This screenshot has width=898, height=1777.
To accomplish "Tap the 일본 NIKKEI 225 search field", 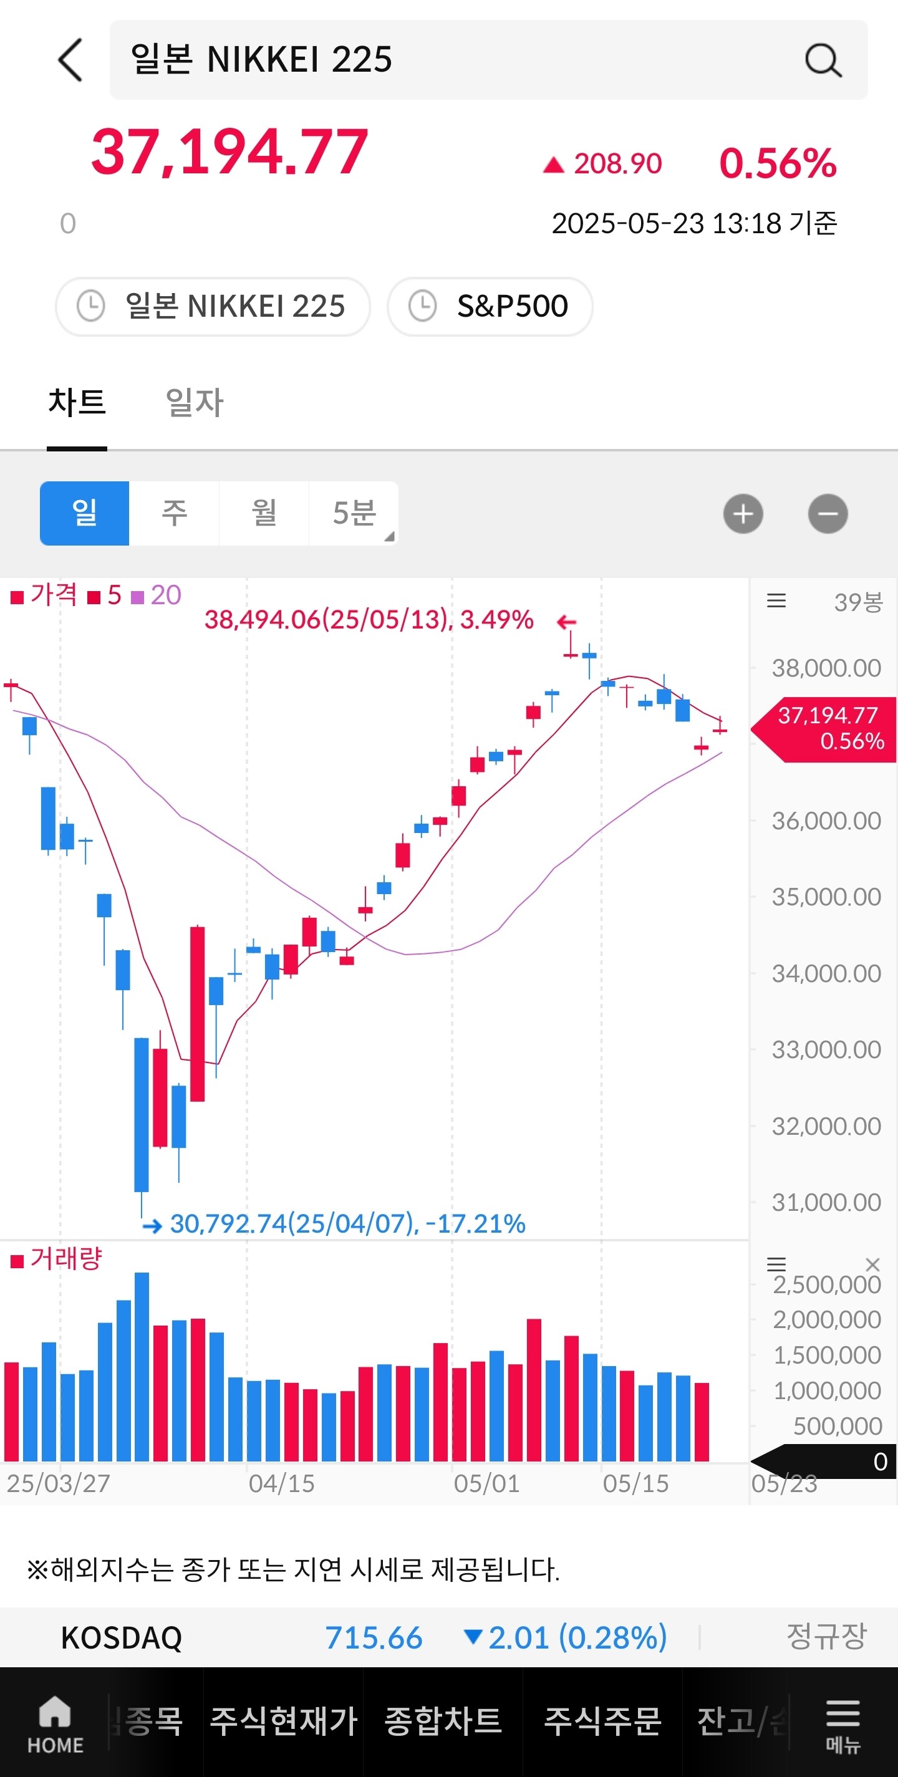I will tap(455, 60).
